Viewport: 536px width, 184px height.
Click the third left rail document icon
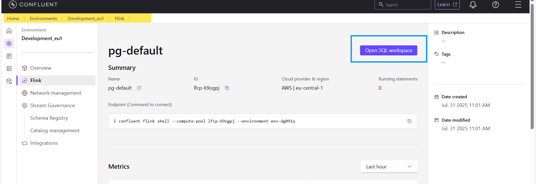coord(9,56)
